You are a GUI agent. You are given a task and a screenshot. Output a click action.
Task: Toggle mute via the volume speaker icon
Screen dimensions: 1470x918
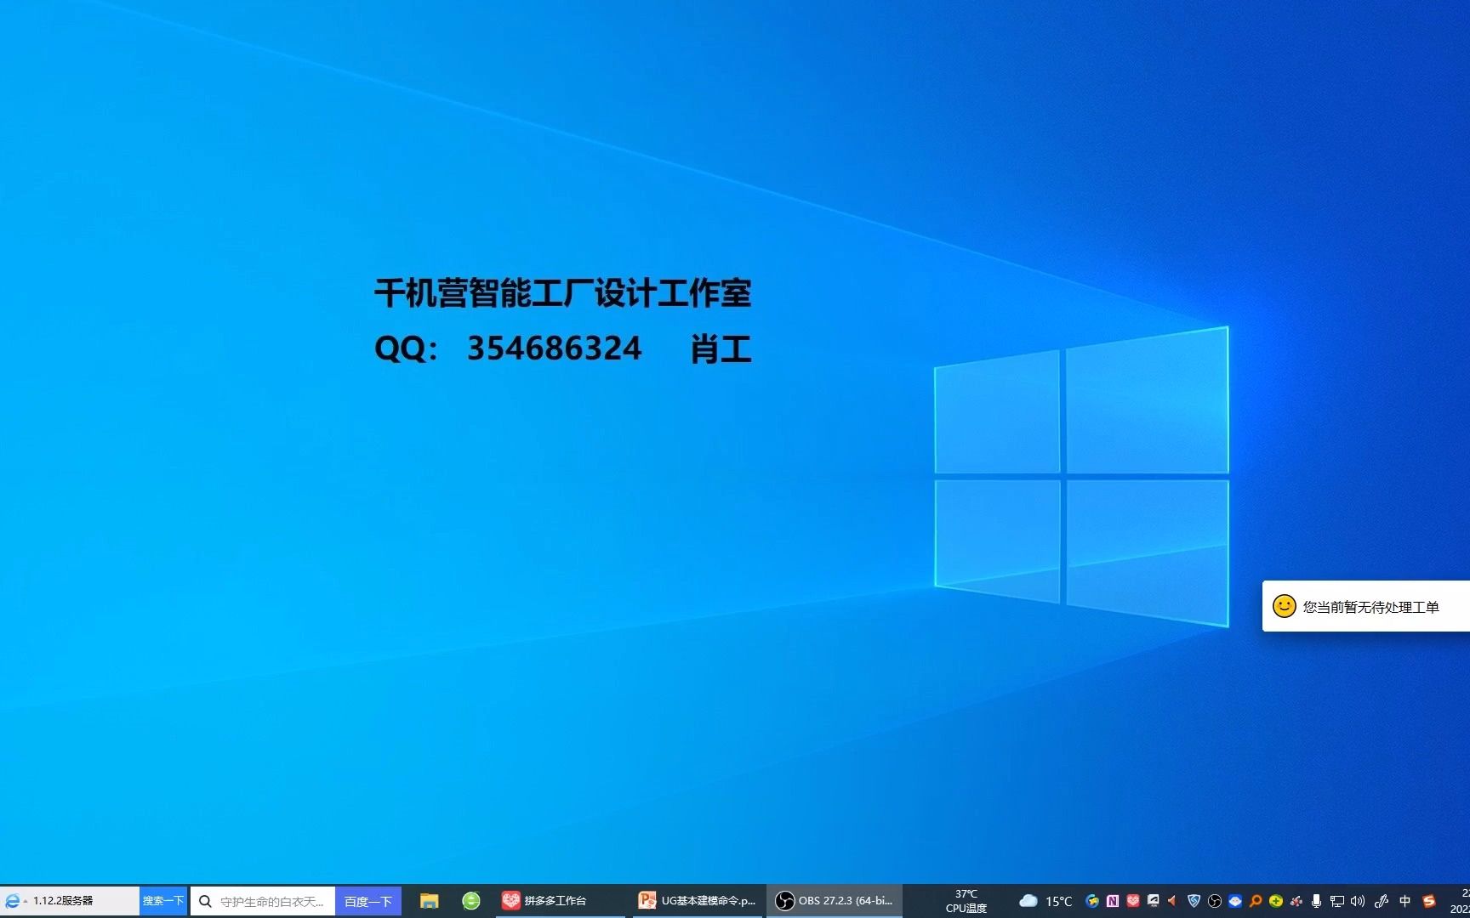click(x=1357, y=901)
